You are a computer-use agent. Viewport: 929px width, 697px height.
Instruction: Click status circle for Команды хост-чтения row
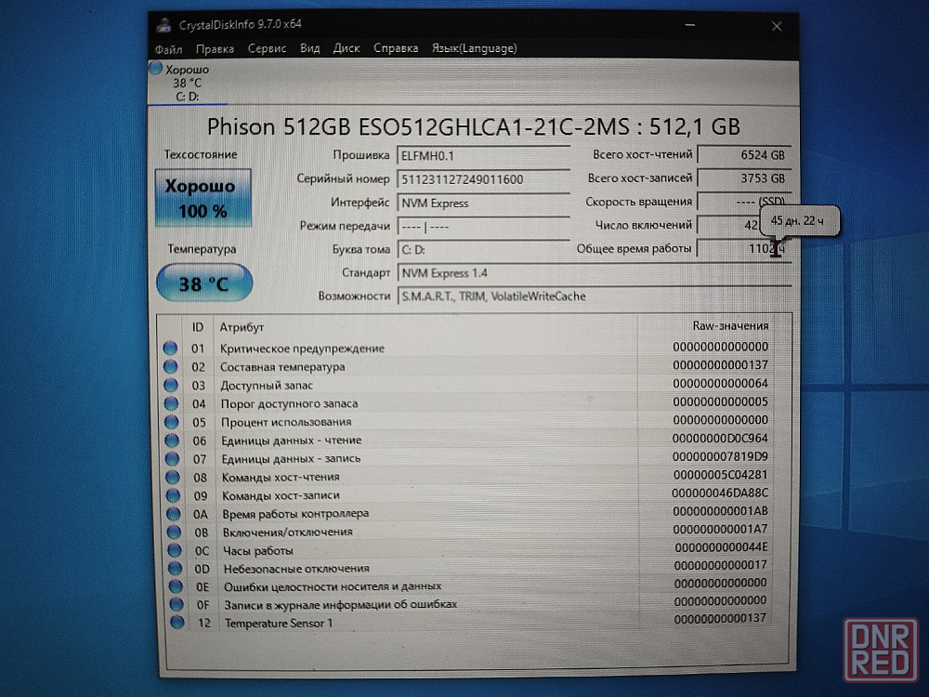[x=173, y=477]
